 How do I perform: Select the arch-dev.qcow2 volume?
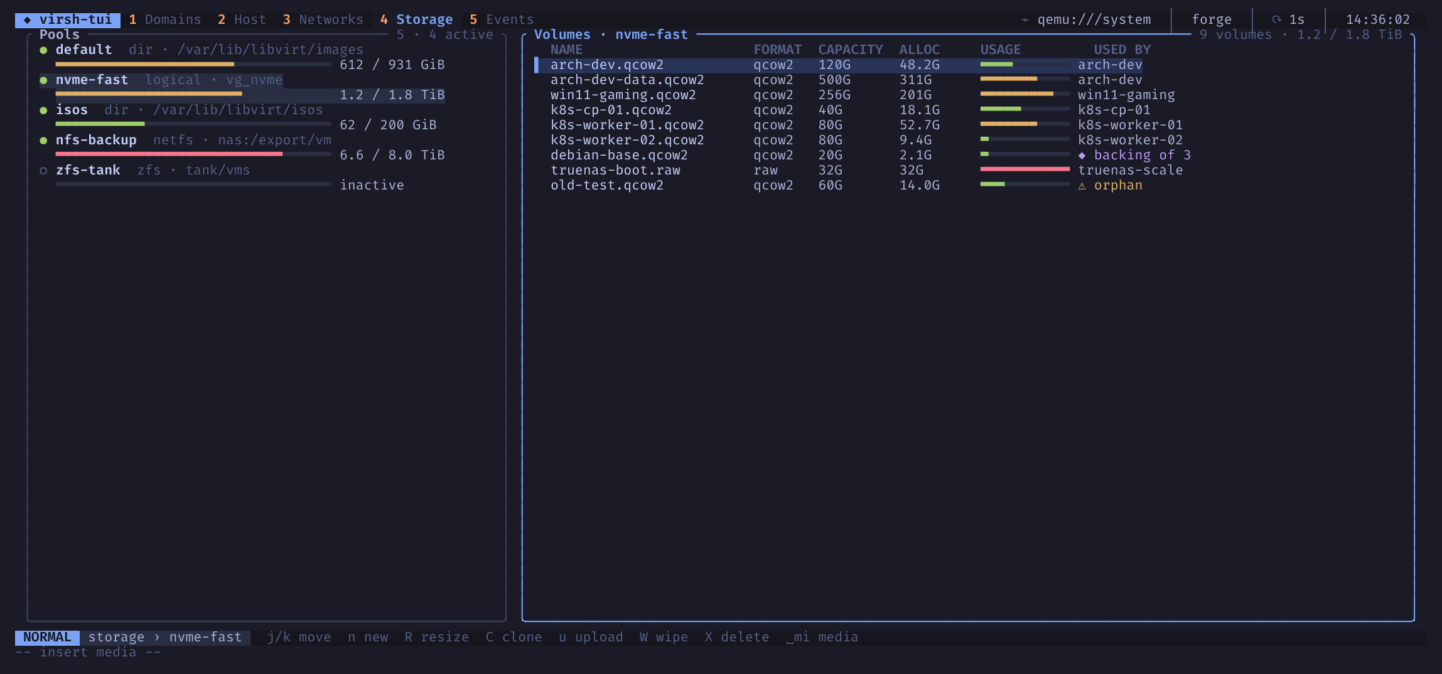839,65
